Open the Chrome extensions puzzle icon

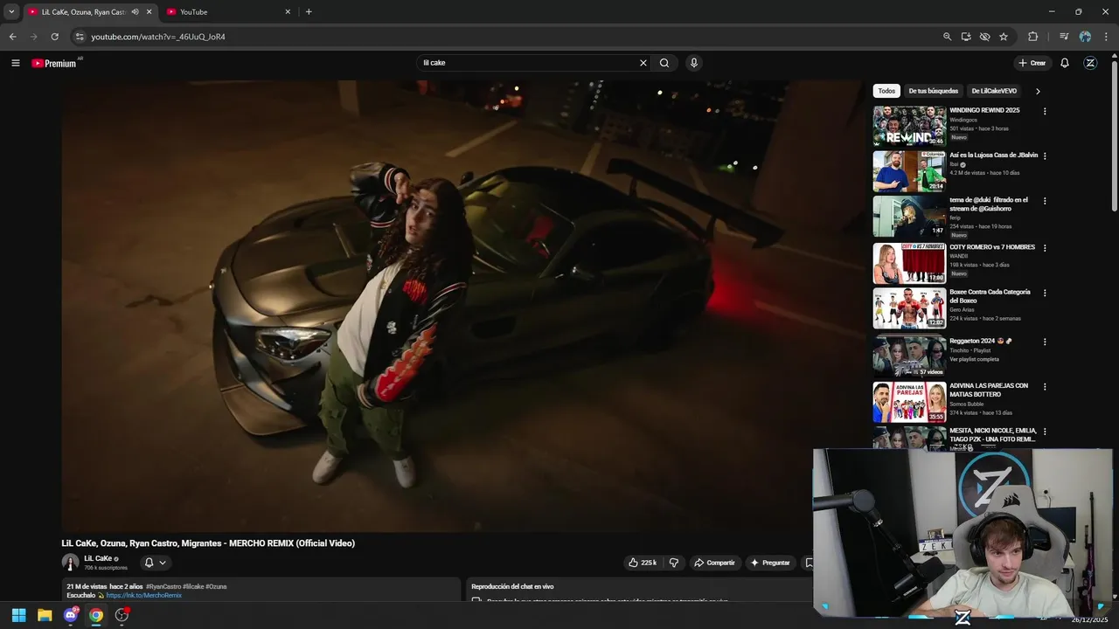point(1033,37)
